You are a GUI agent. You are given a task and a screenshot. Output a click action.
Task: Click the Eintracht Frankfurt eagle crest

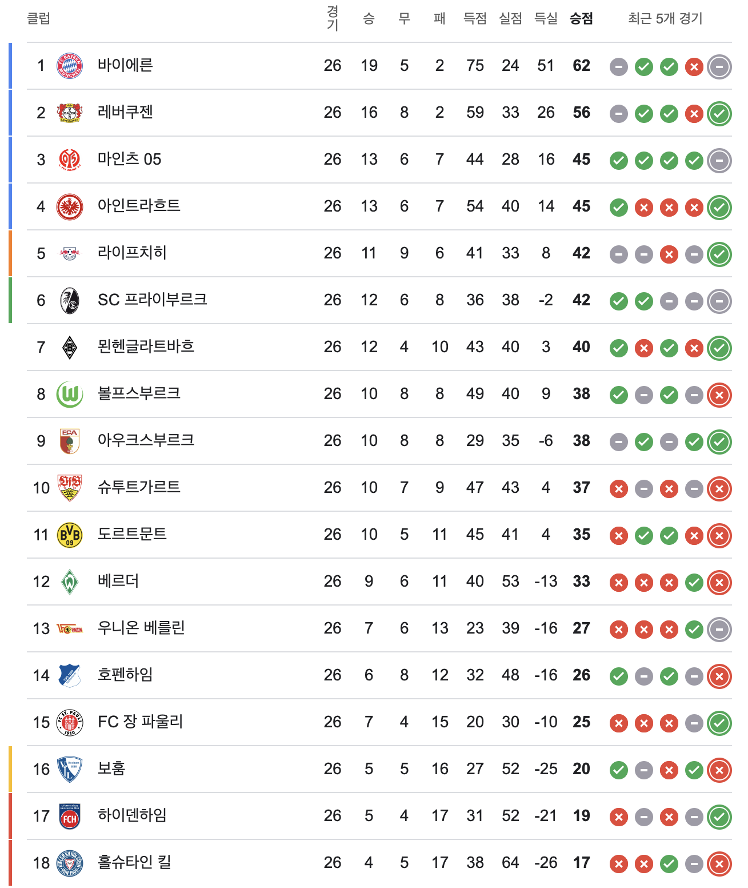[x=70, y=207]
